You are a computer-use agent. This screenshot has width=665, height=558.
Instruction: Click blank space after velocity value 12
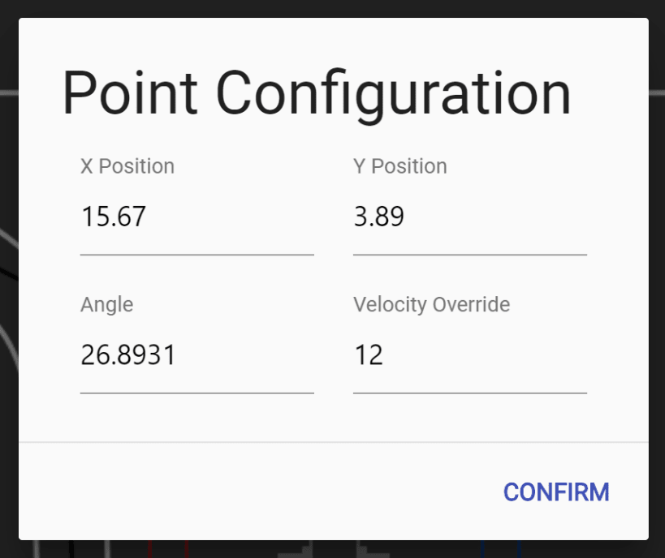[486, 355]
